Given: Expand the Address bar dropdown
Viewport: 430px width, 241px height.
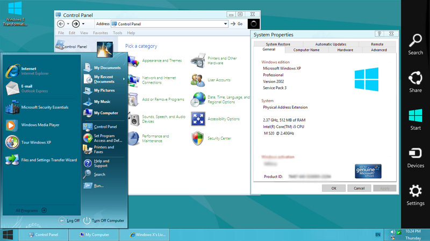Looking at the screenshot, I should 225,24.
